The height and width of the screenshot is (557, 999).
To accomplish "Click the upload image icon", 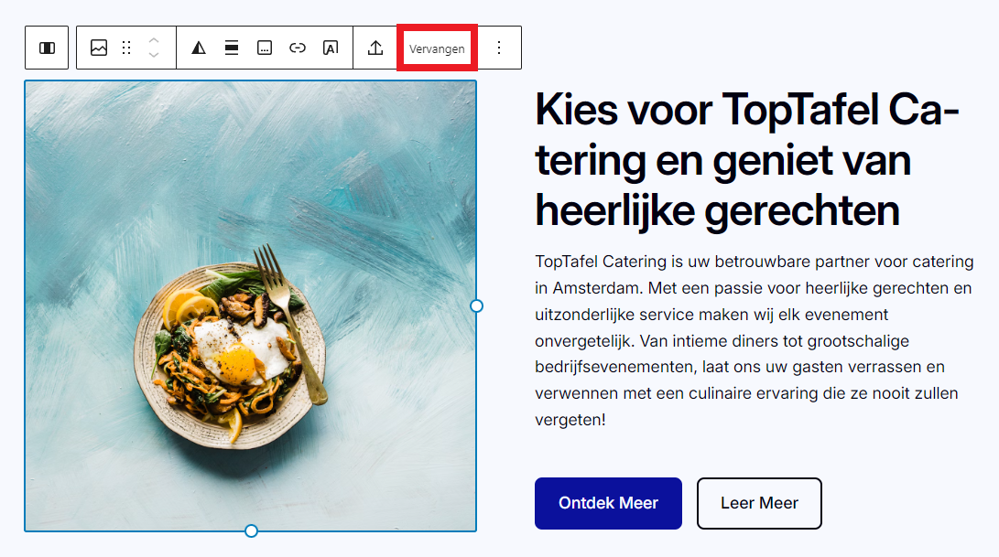I will click(x=375, y=48).
